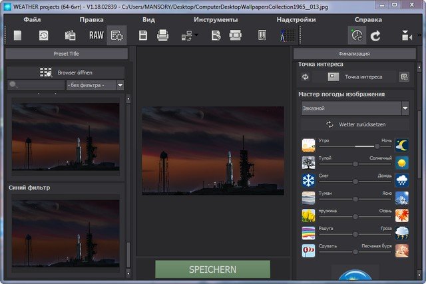Click the new blank document icon

coord(18,35)
